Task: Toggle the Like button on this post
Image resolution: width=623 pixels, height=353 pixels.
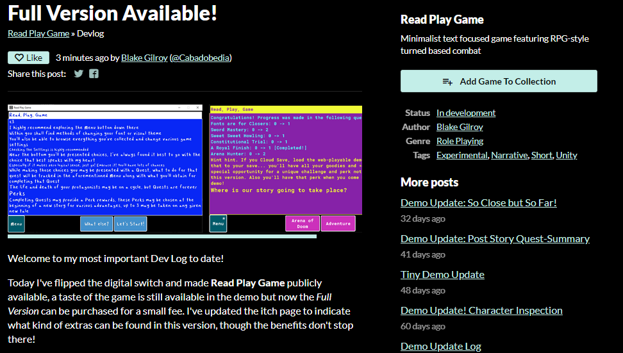Action: [28, 58]
